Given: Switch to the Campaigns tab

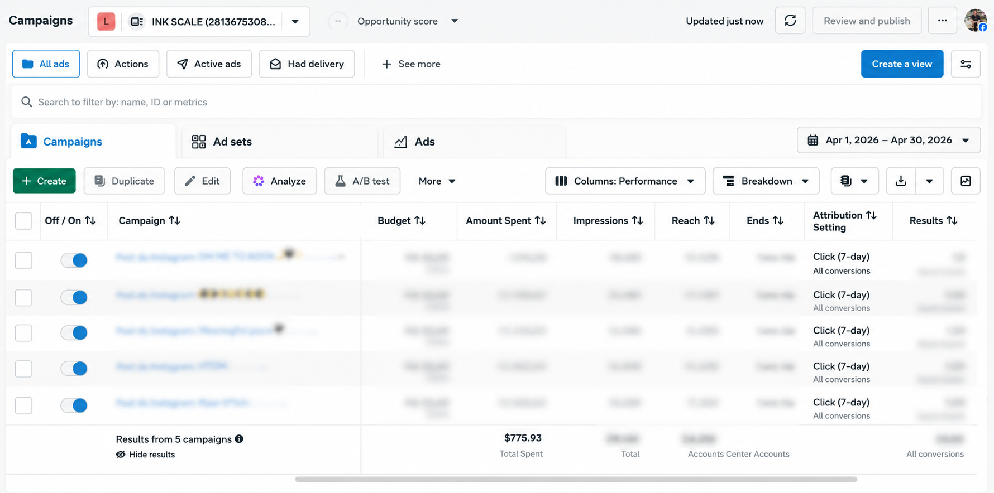Looking at the screenshot, I should click(x=93, y=142).
